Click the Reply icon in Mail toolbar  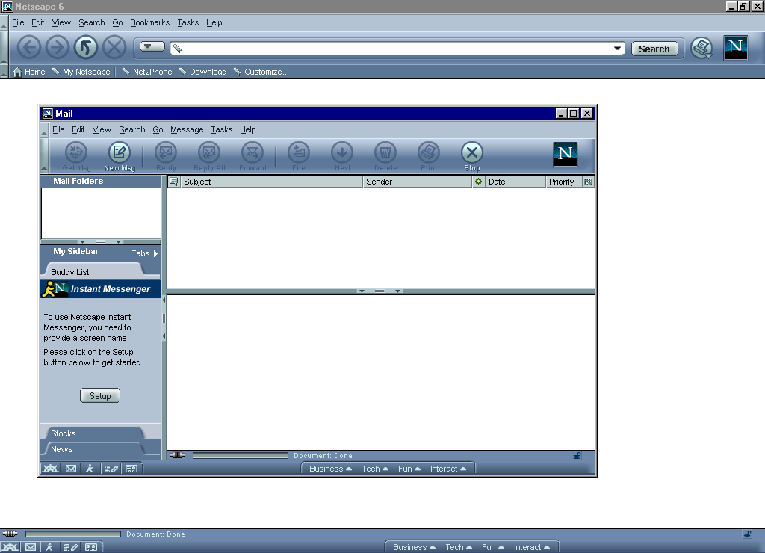click(166, 157)
